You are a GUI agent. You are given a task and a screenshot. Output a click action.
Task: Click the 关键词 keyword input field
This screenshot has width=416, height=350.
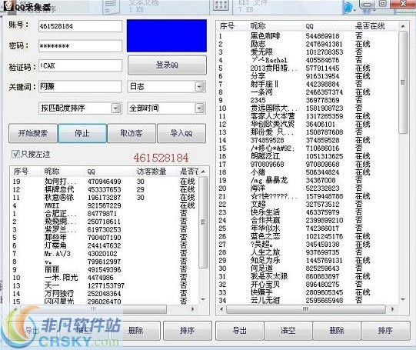coord(81,86)
